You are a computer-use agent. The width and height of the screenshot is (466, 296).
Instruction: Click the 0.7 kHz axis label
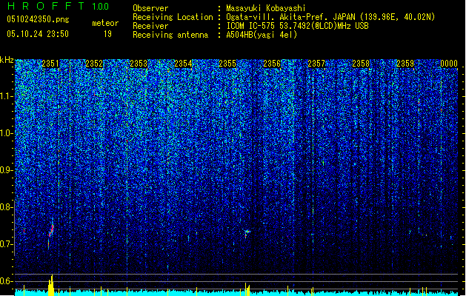tap(7, 244)
